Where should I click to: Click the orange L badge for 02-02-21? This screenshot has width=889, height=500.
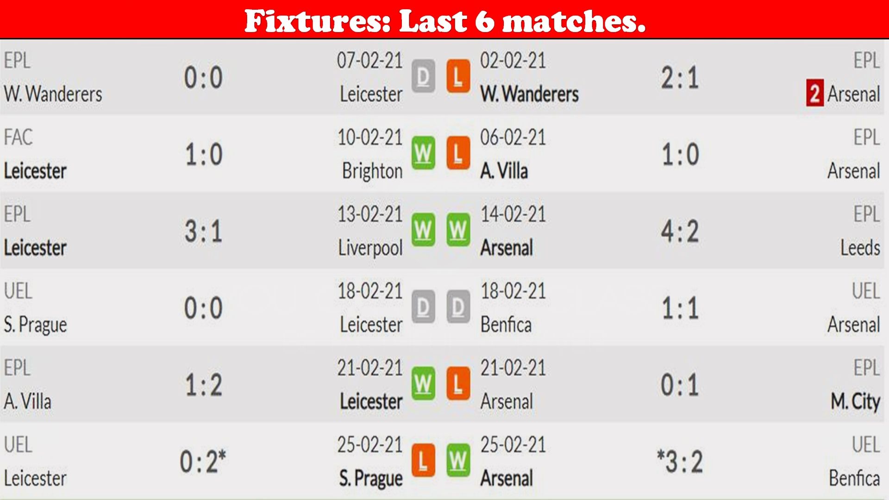click(458, 76)
